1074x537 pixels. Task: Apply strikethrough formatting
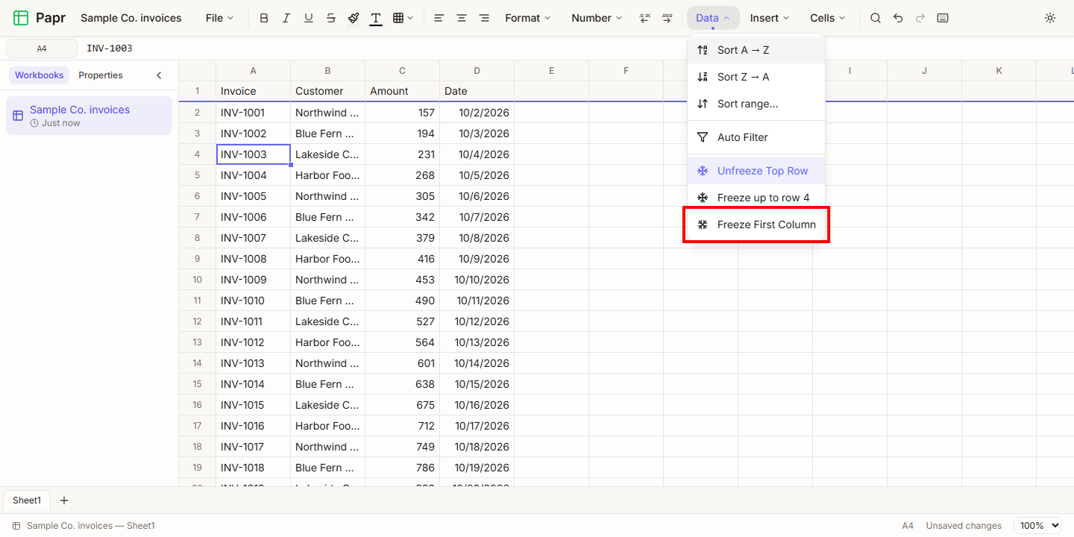(x=331, y=18)
